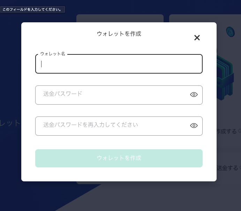Click the ウォレット名 input field

(x=119, y=64)
